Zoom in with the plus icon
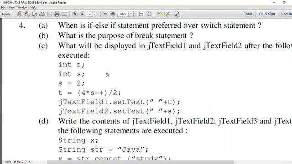Screen dimensions: 292x164 coord(113,14)
